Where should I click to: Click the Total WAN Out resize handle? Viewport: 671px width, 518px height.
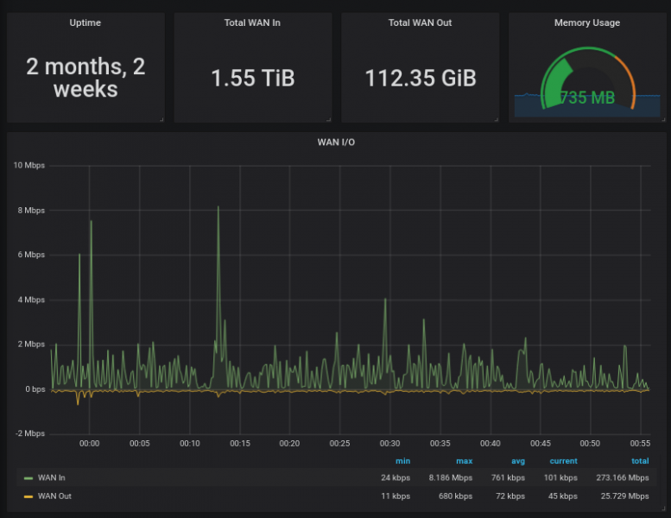pyautogui.click(x=495, y=119)
